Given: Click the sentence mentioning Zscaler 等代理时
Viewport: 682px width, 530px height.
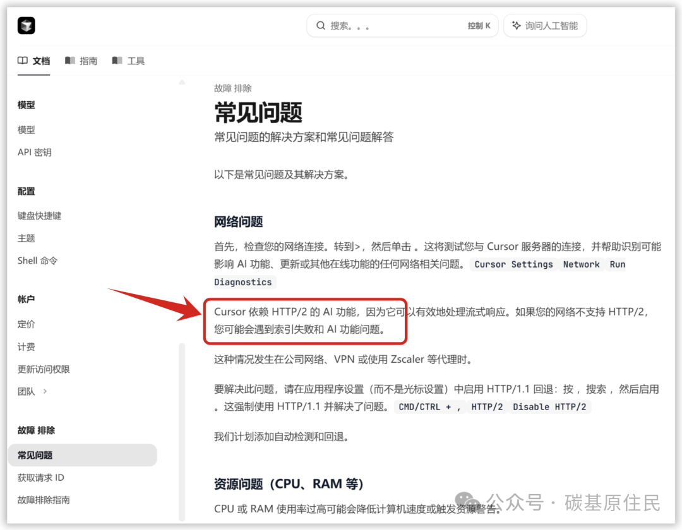Looking at the screenshot, I should point(344,360).
